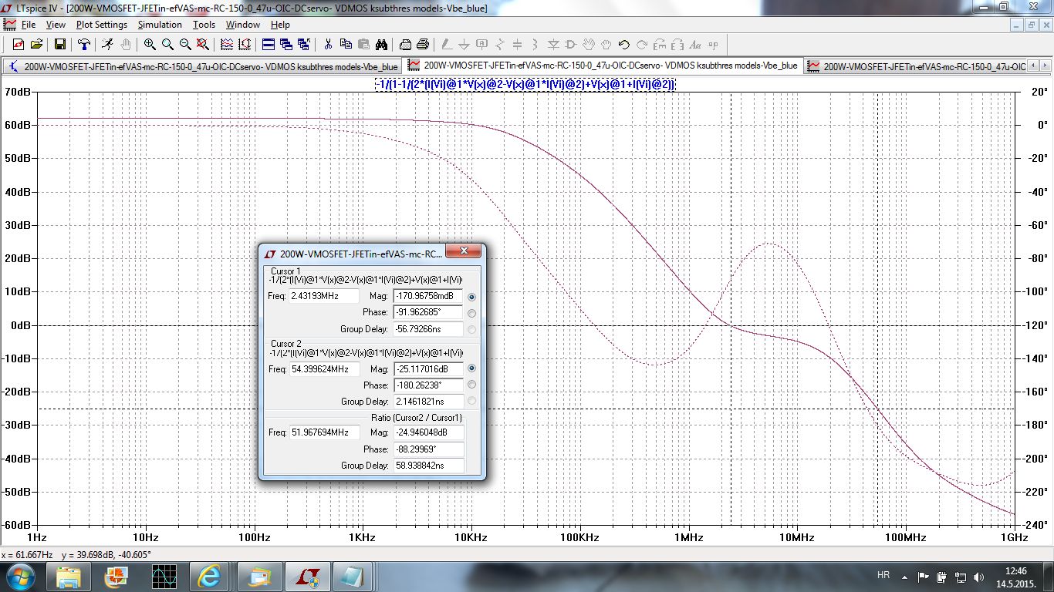Image resolution: width=1054 pixels, height=592 pixels.
Task: Click the 1KHz label on the frequency axis
Action: [x=362, y=537]
